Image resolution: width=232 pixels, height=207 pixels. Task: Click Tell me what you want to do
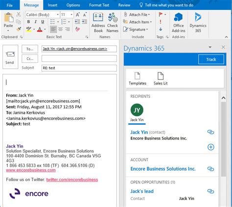(x=166, y=5)
